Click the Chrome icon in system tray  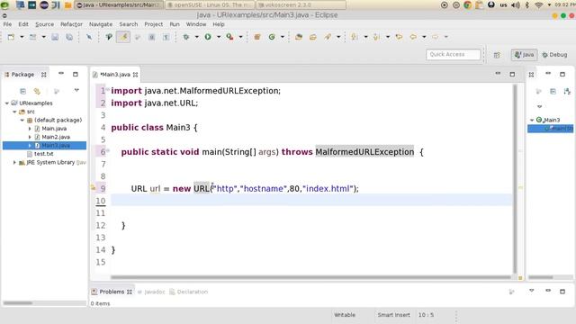pyautogui.click(x=468, y=5)
